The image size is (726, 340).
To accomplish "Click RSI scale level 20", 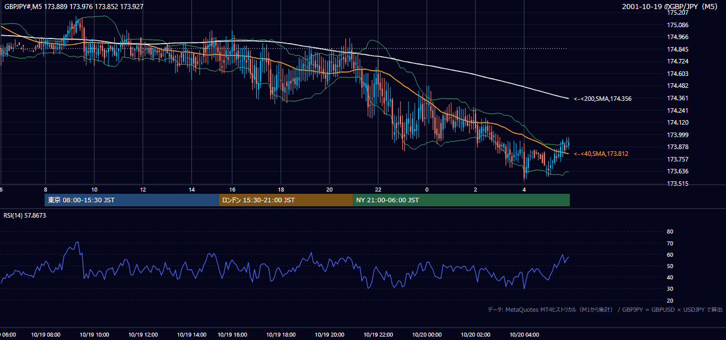I will [x=670, y=300].
